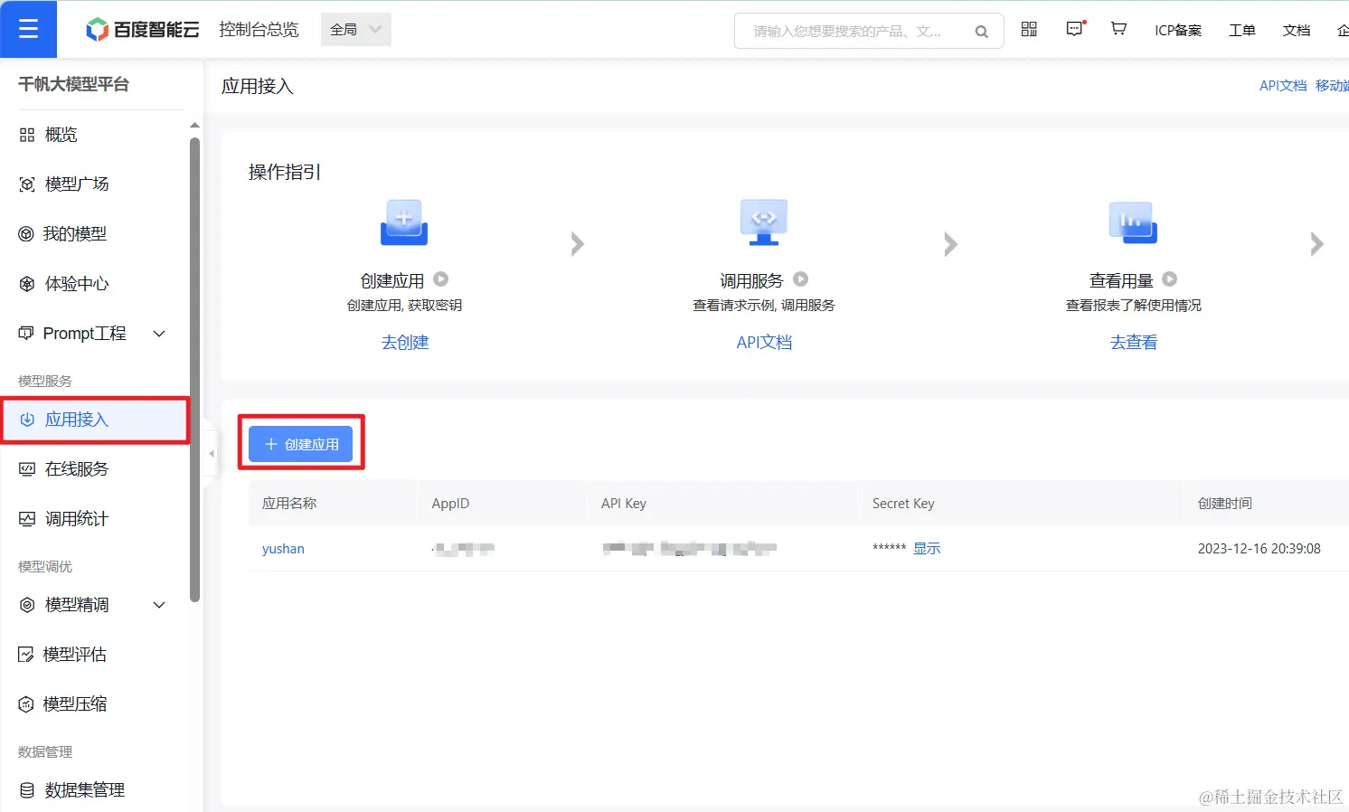Image resolution: width=1349 pixels, height=812 pixels.
Task: Click the Prompt工程 sidebar icon
Action: pyautogui.click(x=26, y=333)
